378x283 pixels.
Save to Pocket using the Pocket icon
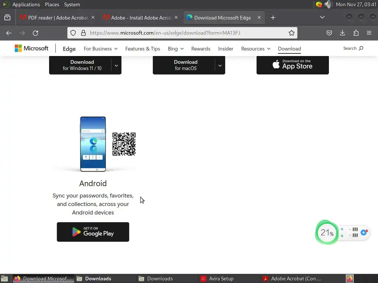pyautogui.click(x=329, y=33)
